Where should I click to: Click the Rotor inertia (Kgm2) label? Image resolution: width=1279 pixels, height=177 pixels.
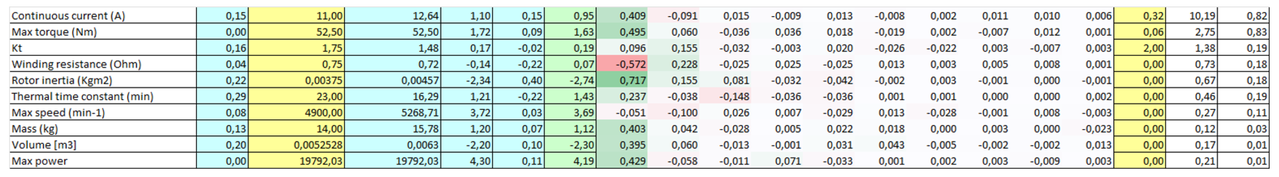point(103,80)
